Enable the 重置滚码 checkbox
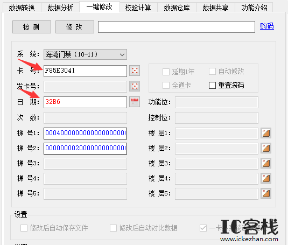Screen dimensions: 288x245 (212, 85)
